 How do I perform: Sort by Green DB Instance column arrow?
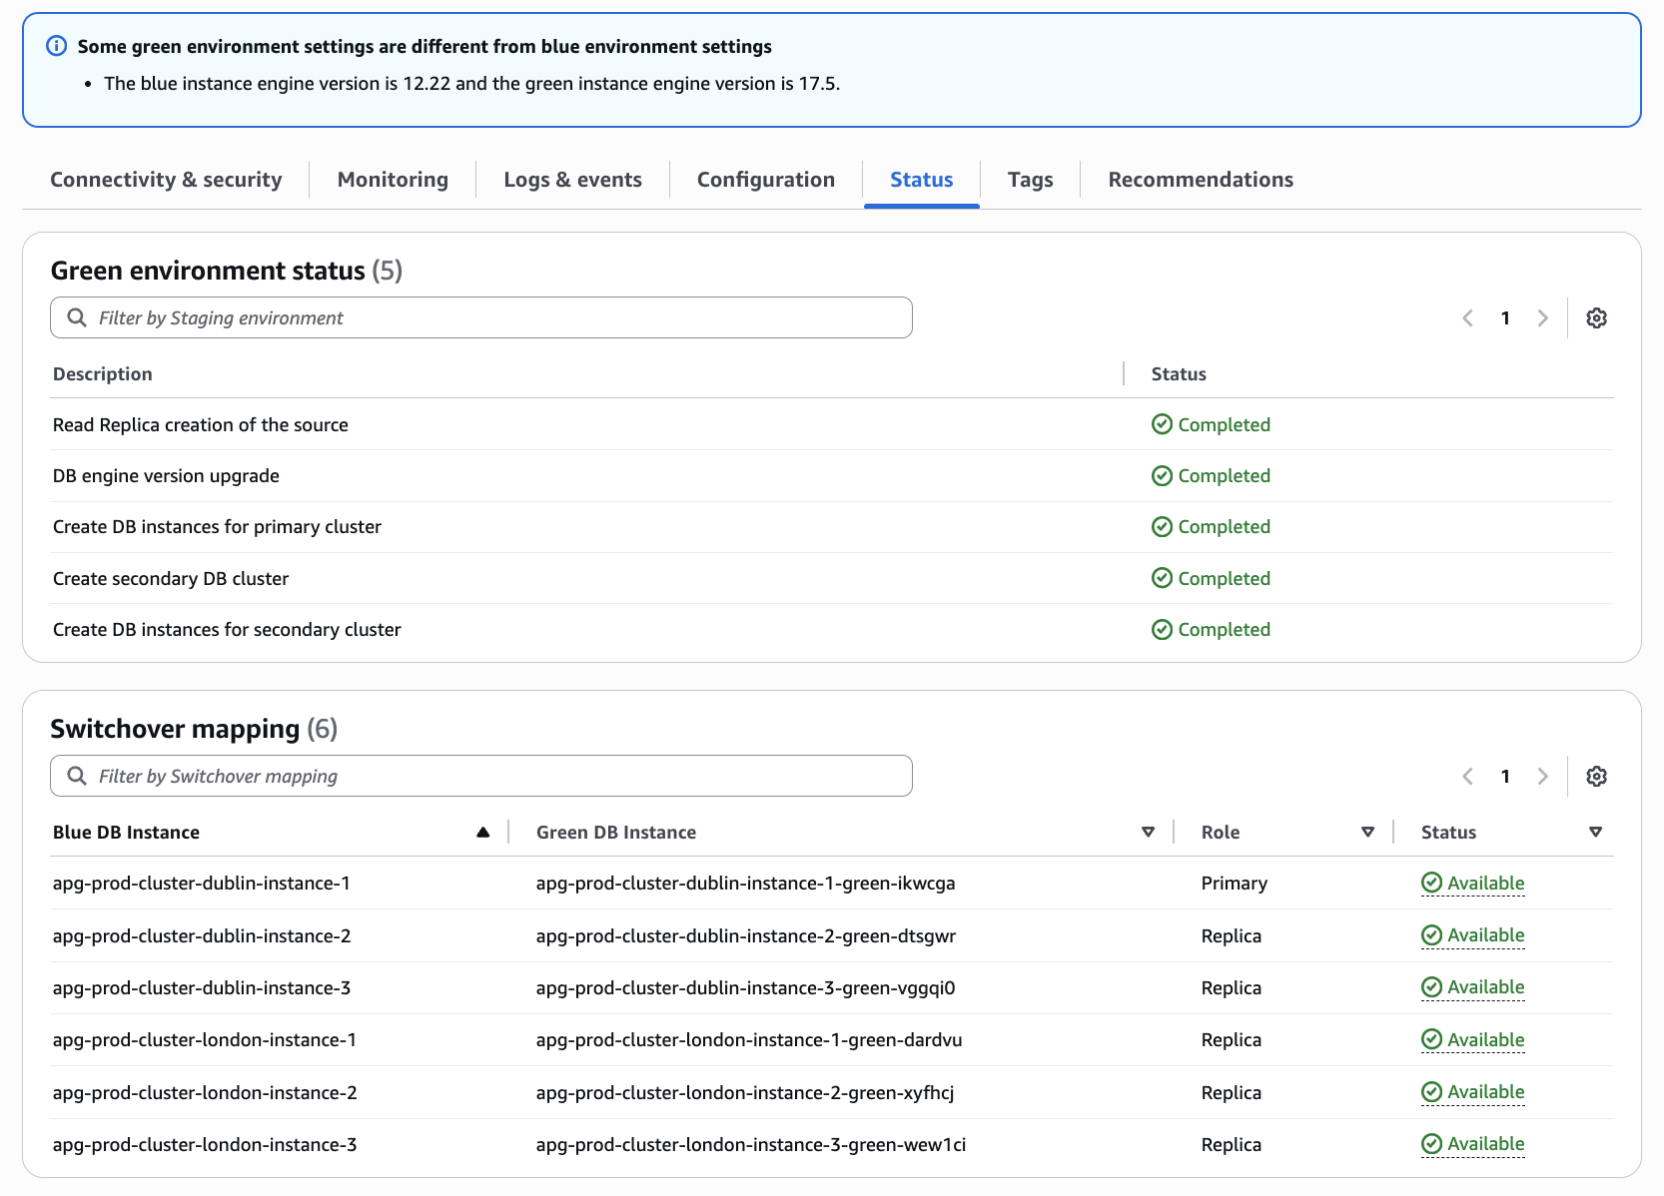(x=1148, y=832)
